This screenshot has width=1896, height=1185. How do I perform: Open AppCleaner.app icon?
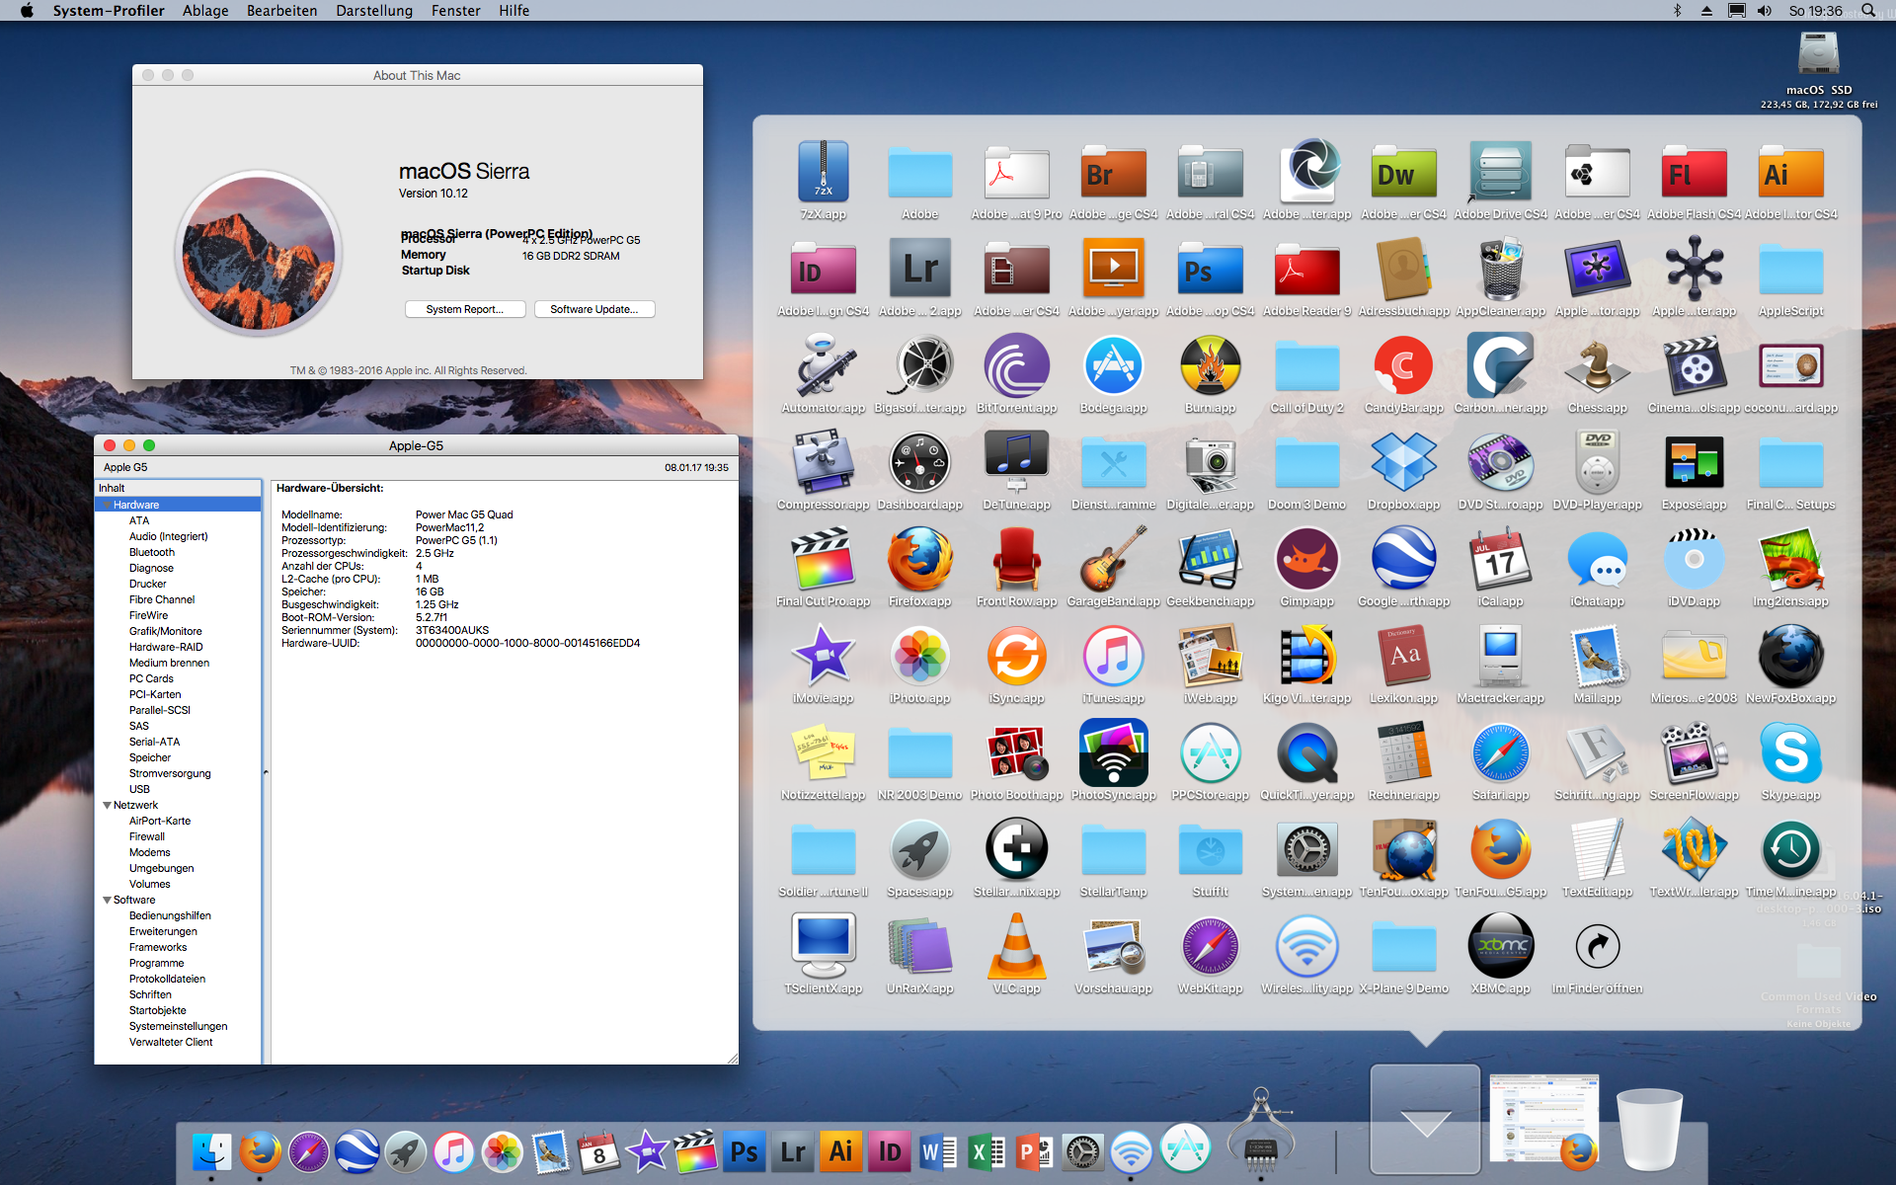[1500, 269]
